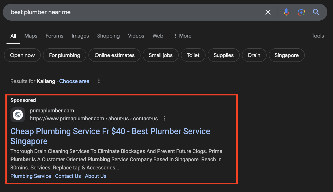Apply the Small jobs filter chip
Viewport: 333px width, 192px height.
point(161,55)
